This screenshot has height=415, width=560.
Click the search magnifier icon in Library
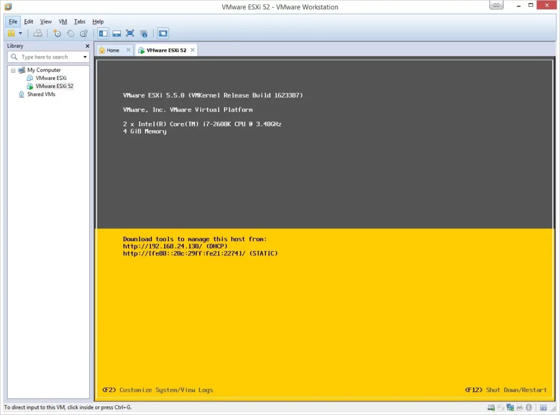[14, 57]
